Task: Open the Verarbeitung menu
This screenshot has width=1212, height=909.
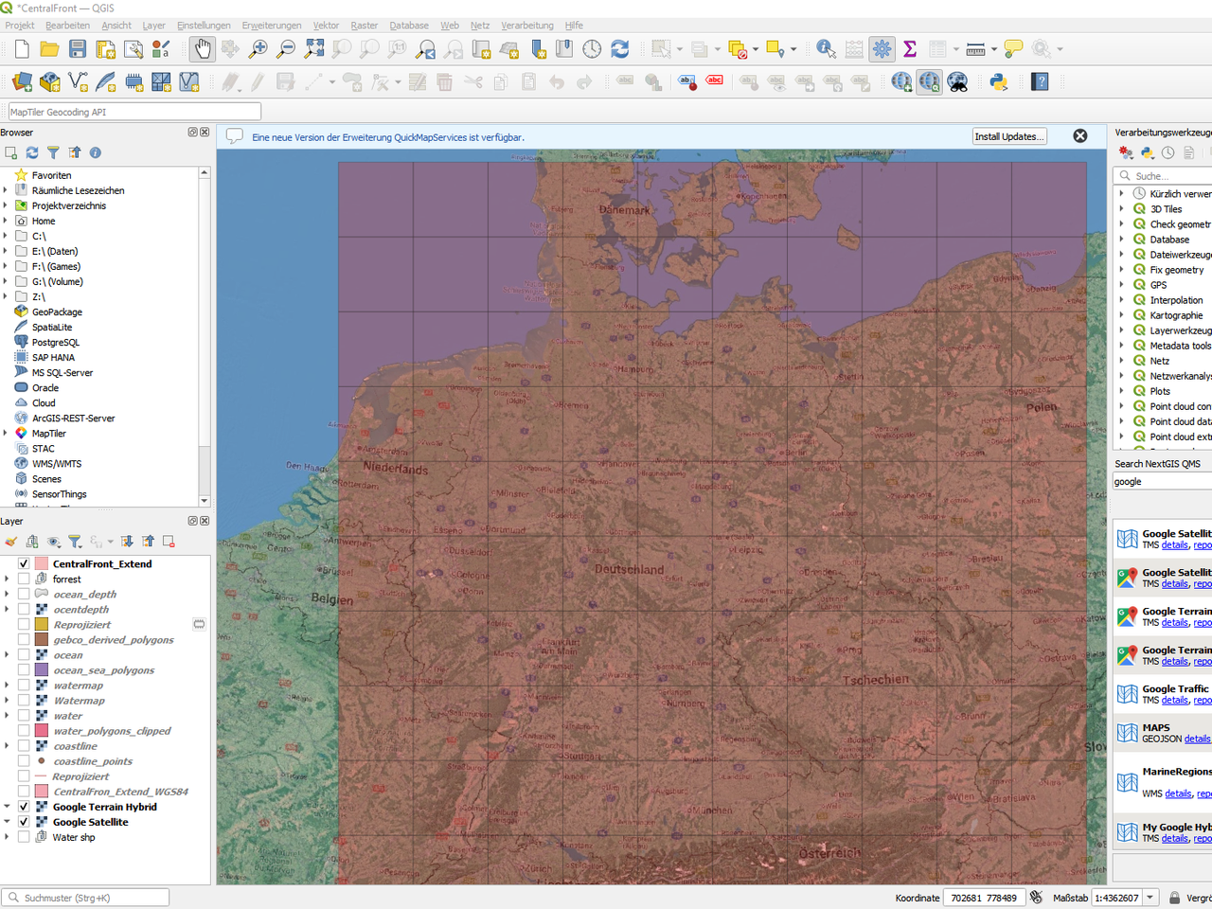Action: tap(527, 26)
